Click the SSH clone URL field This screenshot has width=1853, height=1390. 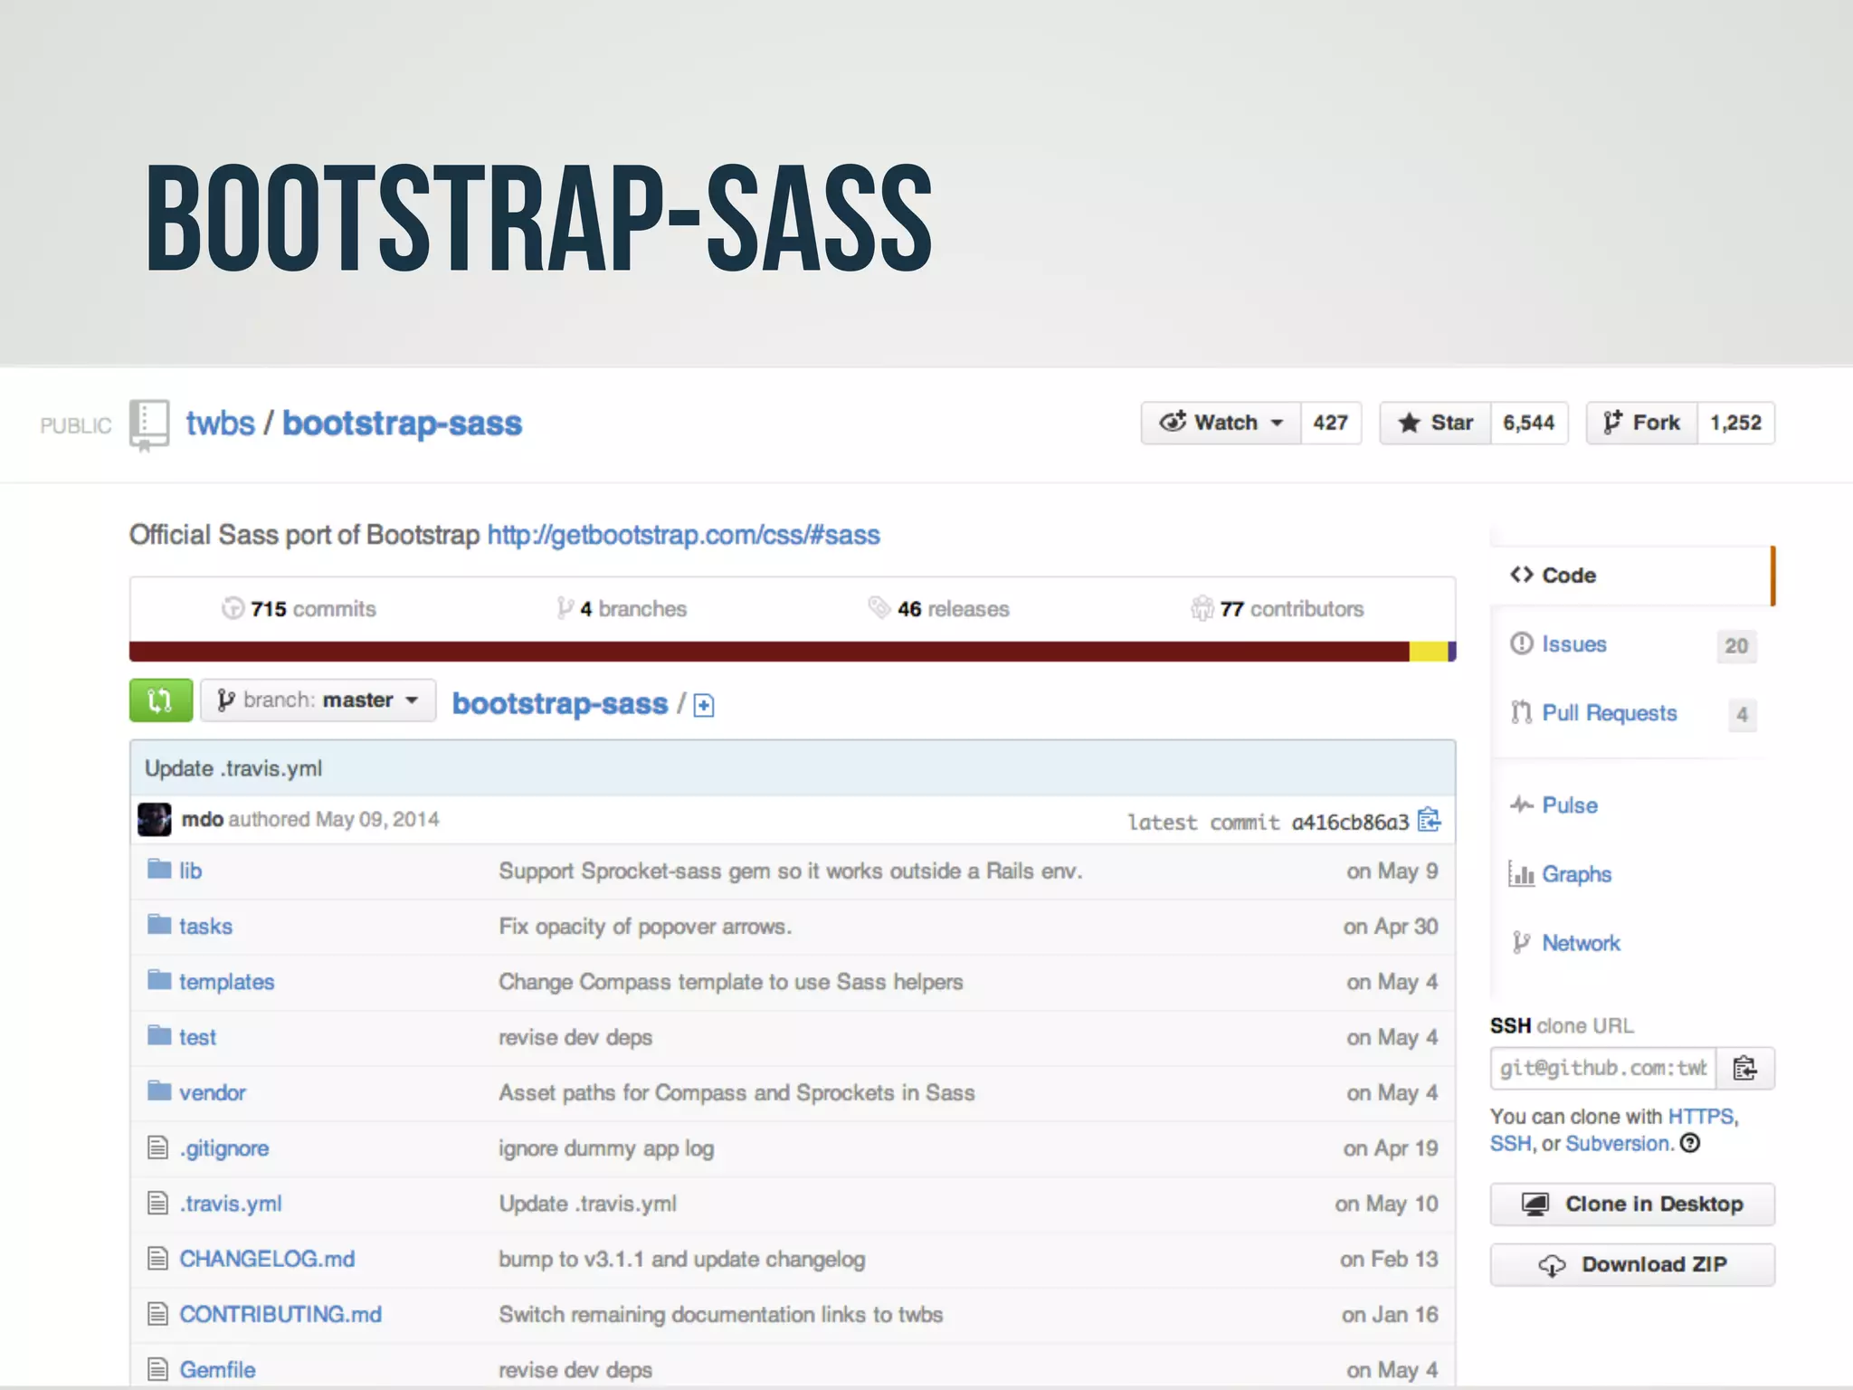[x=1603, y=1069]
